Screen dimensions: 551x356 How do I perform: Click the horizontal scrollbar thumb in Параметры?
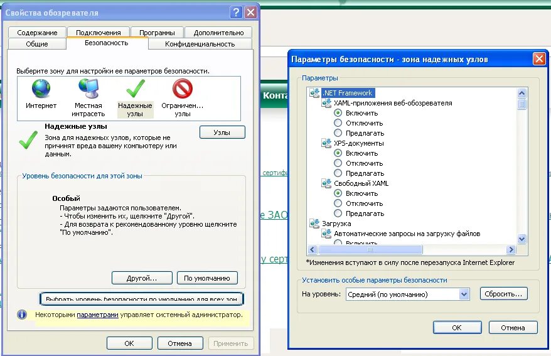pyautogui.click(x=370, y=249)
